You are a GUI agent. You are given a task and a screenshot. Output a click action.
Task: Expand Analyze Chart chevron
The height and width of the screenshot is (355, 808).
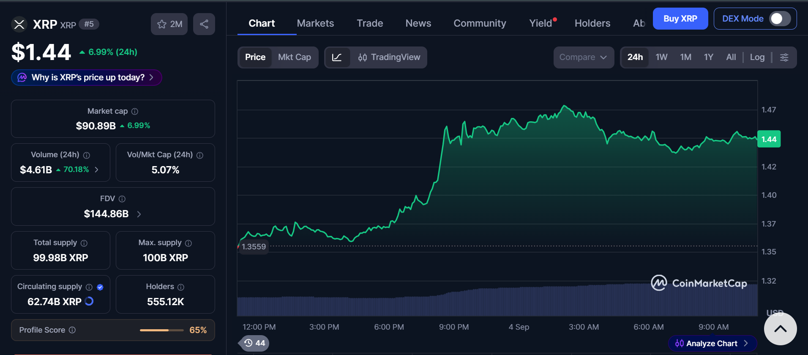(x=746, y=344)
